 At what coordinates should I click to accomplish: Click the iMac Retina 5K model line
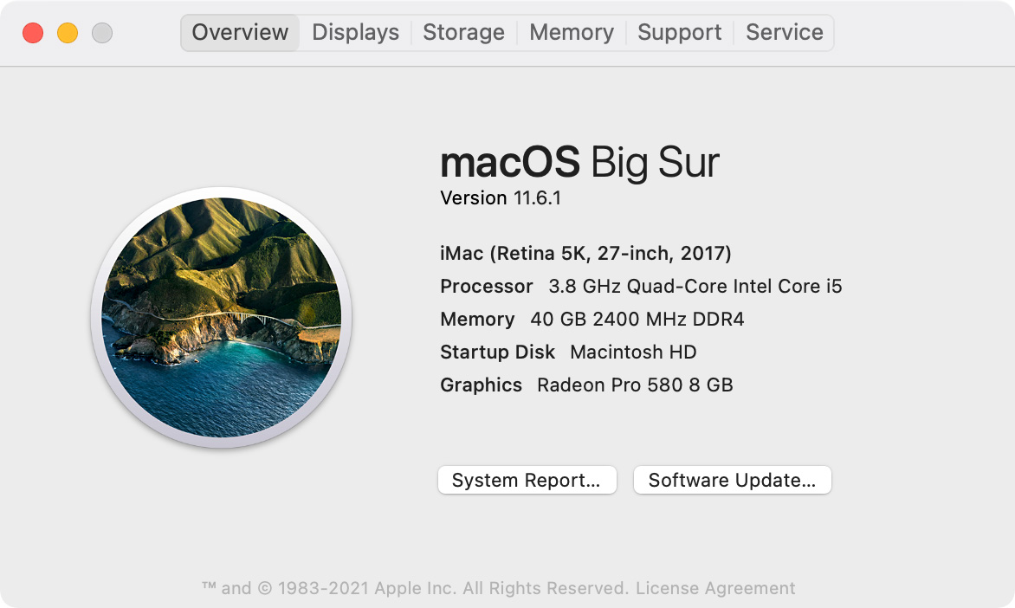point(585,253)
